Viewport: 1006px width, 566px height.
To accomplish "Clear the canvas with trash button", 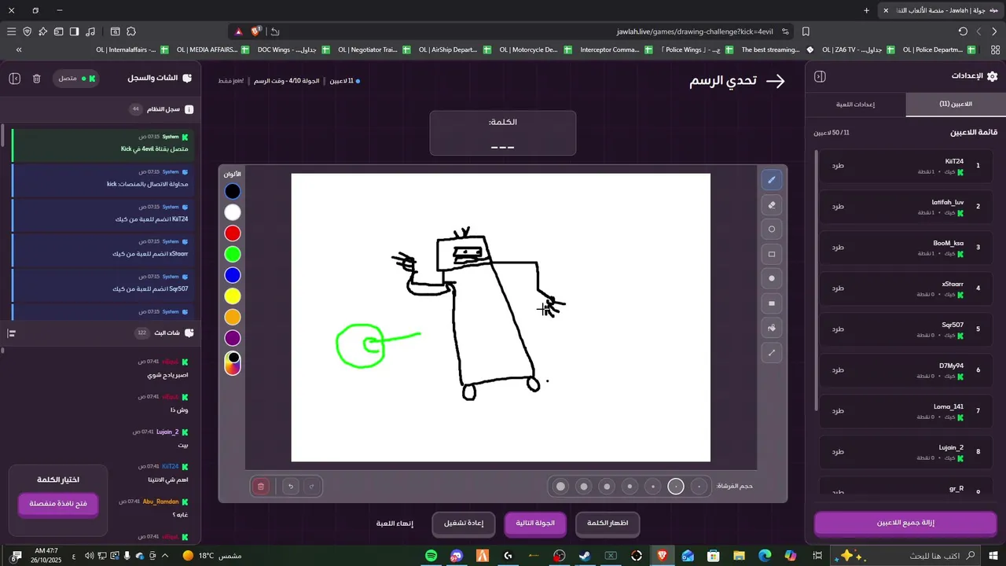I will (261, 487).
